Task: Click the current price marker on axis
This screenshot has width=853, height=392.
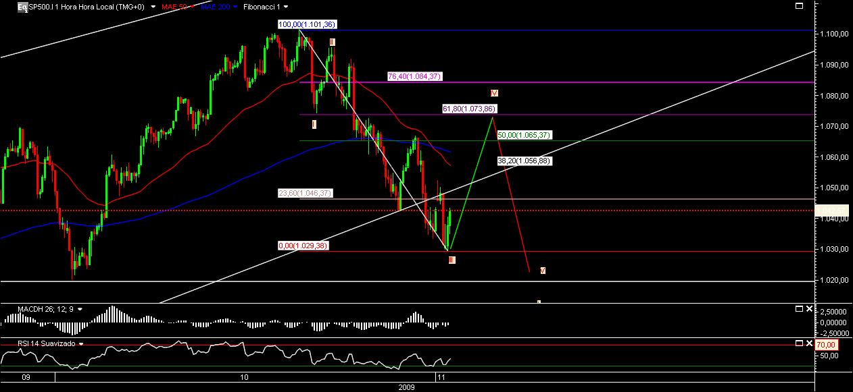Action: tap(832, 211)
